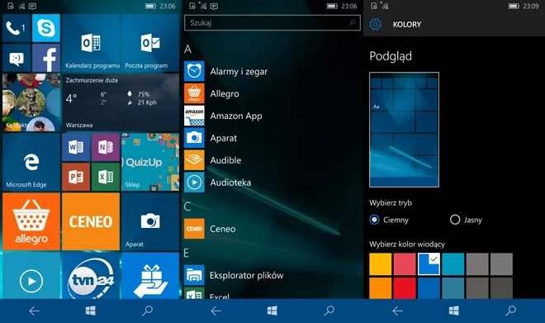Image resolution: width=545 pixels, height=323 pixels.
Task: Open the Kontakty people tile
Action: pyautogui.click(x=31, y=102)
